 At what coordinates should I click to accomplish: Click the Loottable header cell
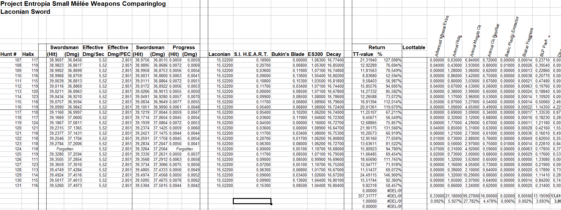coord(414,48)
